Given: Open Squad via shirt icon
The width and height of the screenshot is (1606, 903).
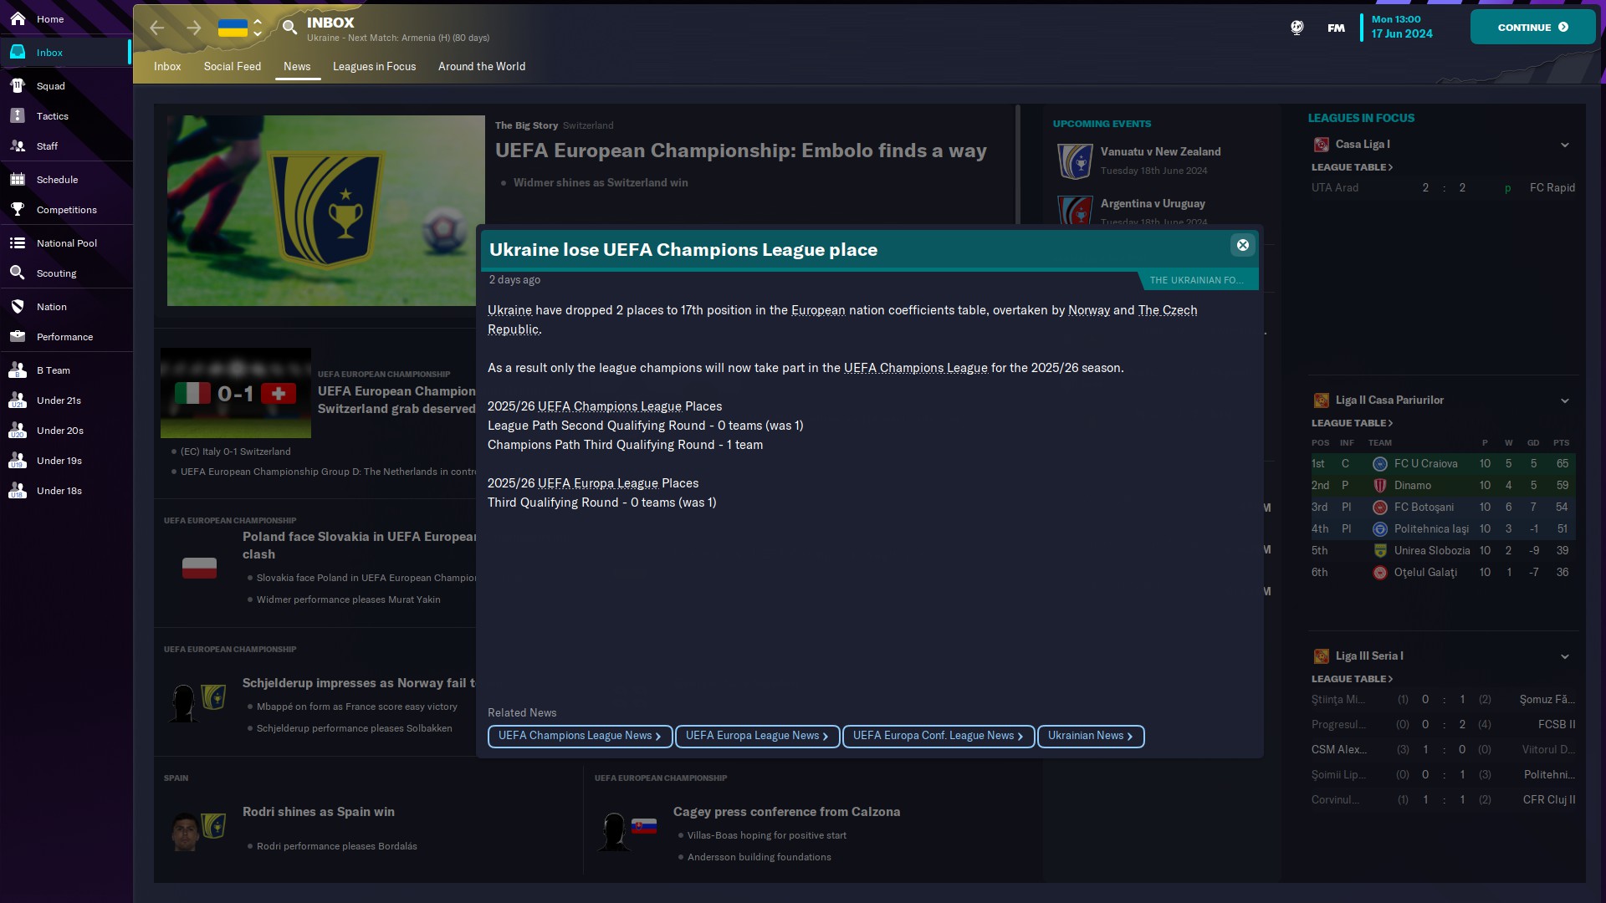Looking at the screenshot, I should click(18, 85).
